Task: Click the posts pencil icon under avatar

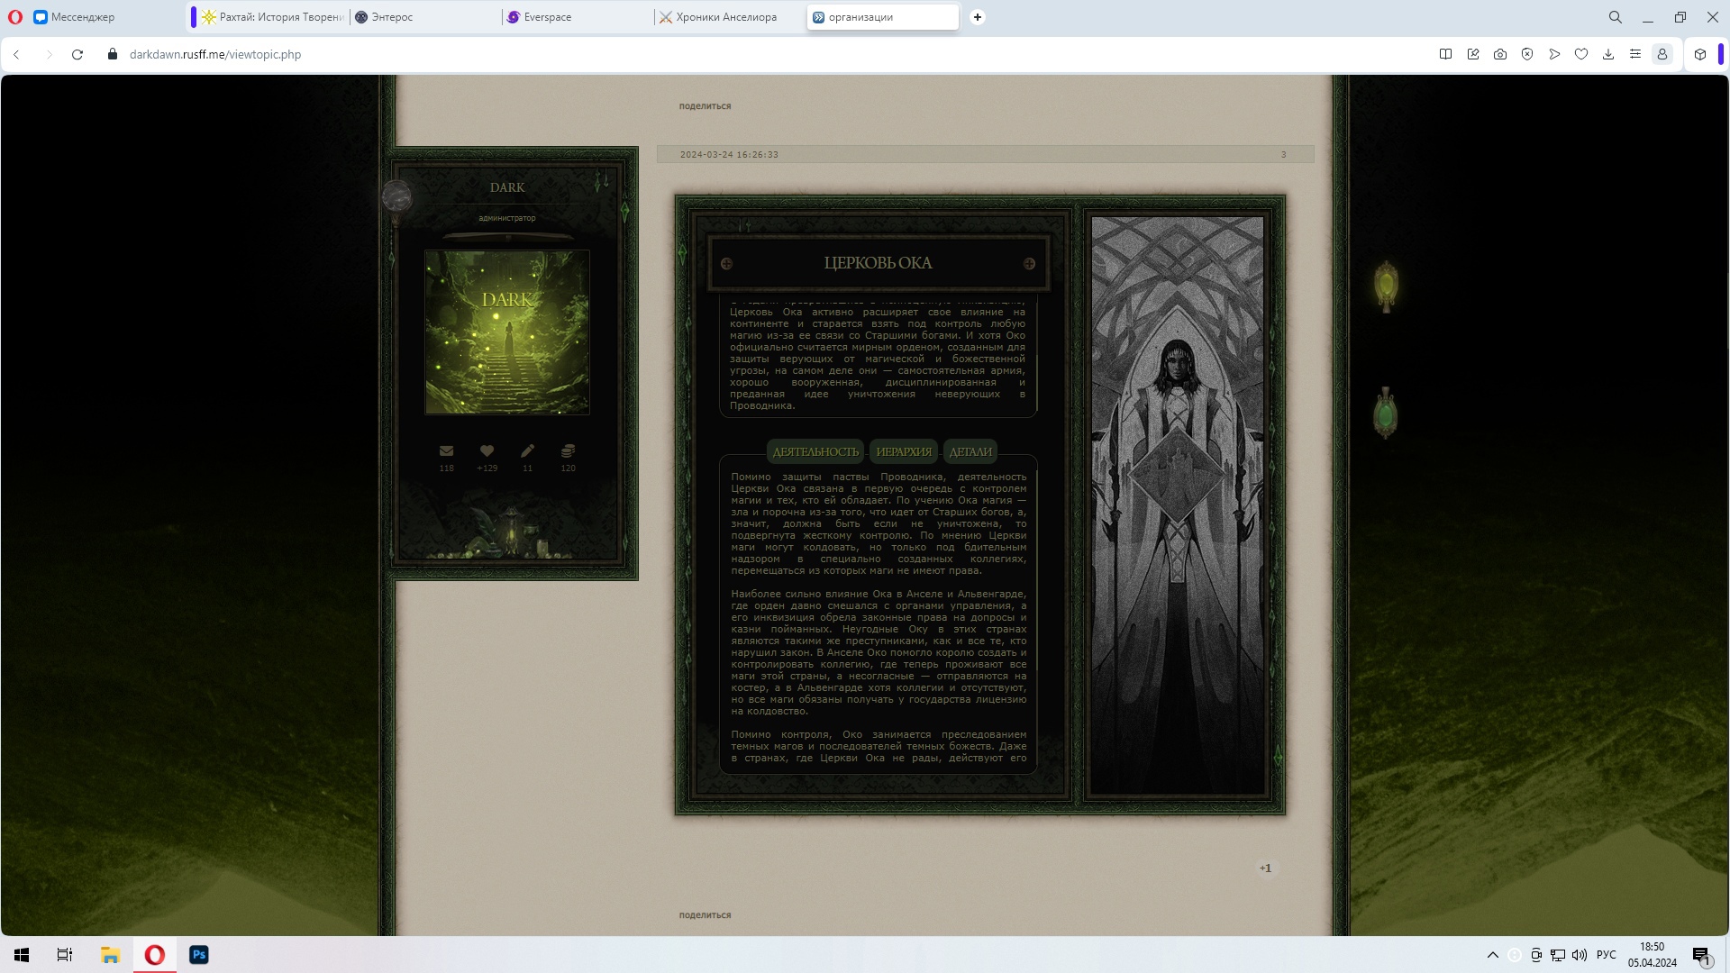Action: pyautogui.click(x=527, y=451)
